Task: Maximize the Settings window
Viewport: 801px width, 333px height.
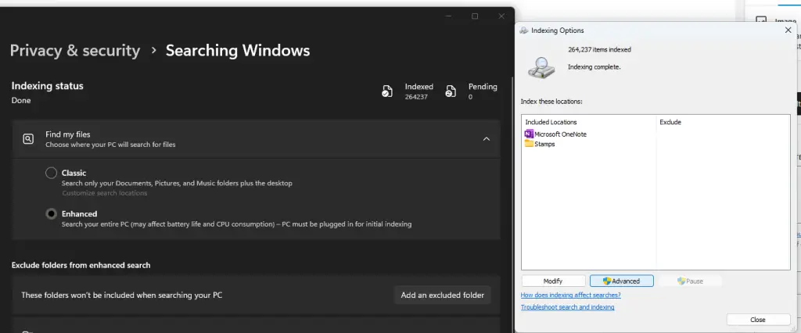Action: click(x=475, y=16)
